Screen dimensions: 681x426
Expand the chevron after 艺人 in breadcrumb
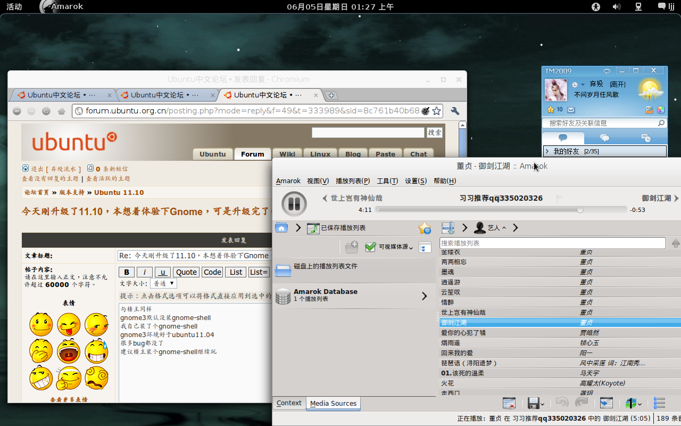[x=515, y=228]
